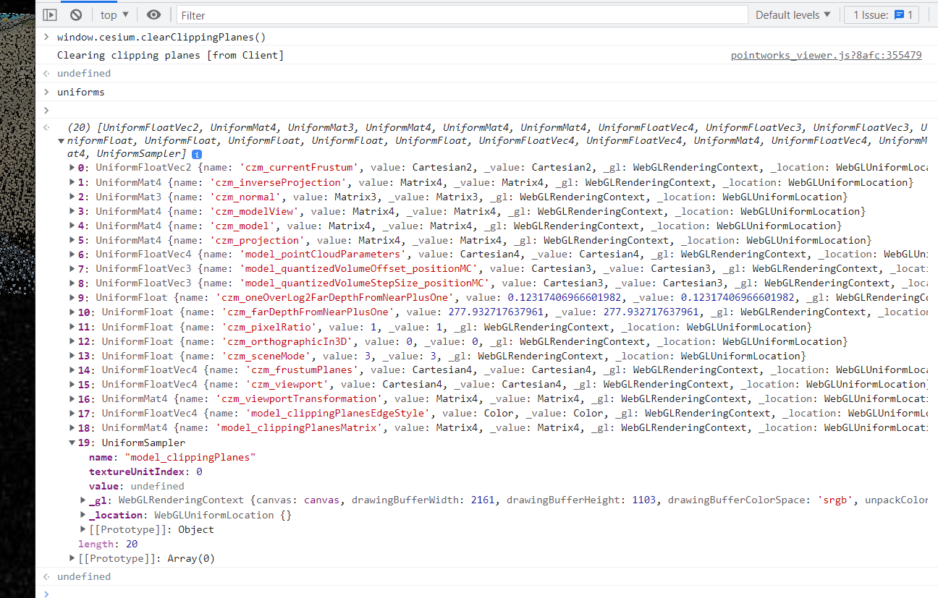
Task: Expand the _gl WebGLRenderingContext property
Action: click(x=83, y=500)
